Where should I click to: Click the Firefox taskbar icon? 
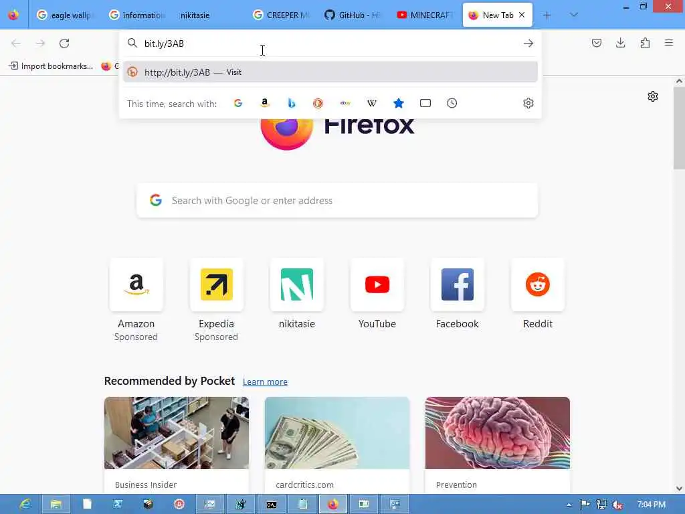(333, 505)
